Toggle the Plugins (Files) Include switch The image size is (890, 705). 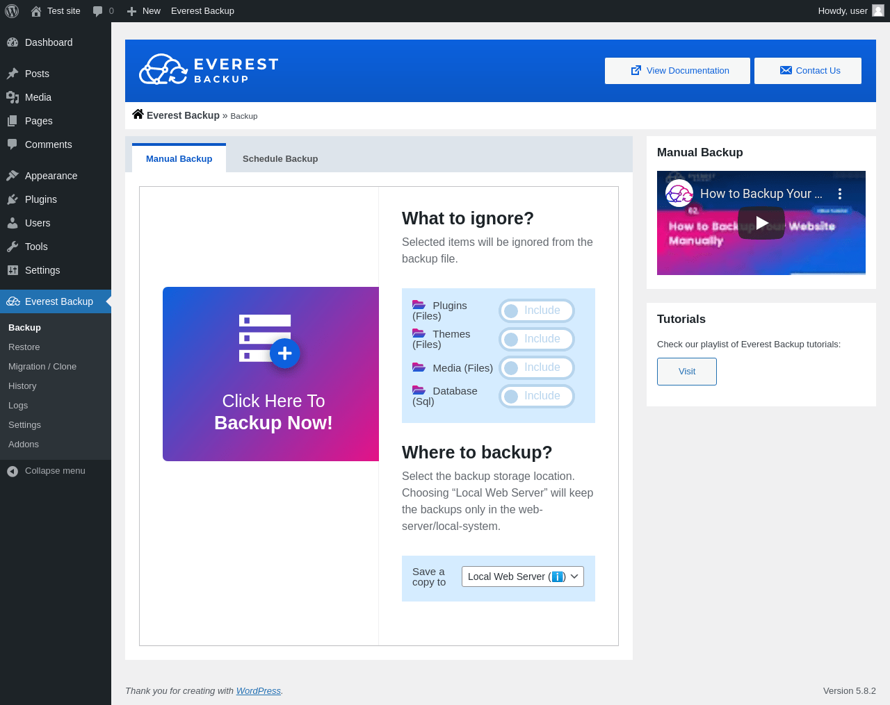click(x=537, y=310)
